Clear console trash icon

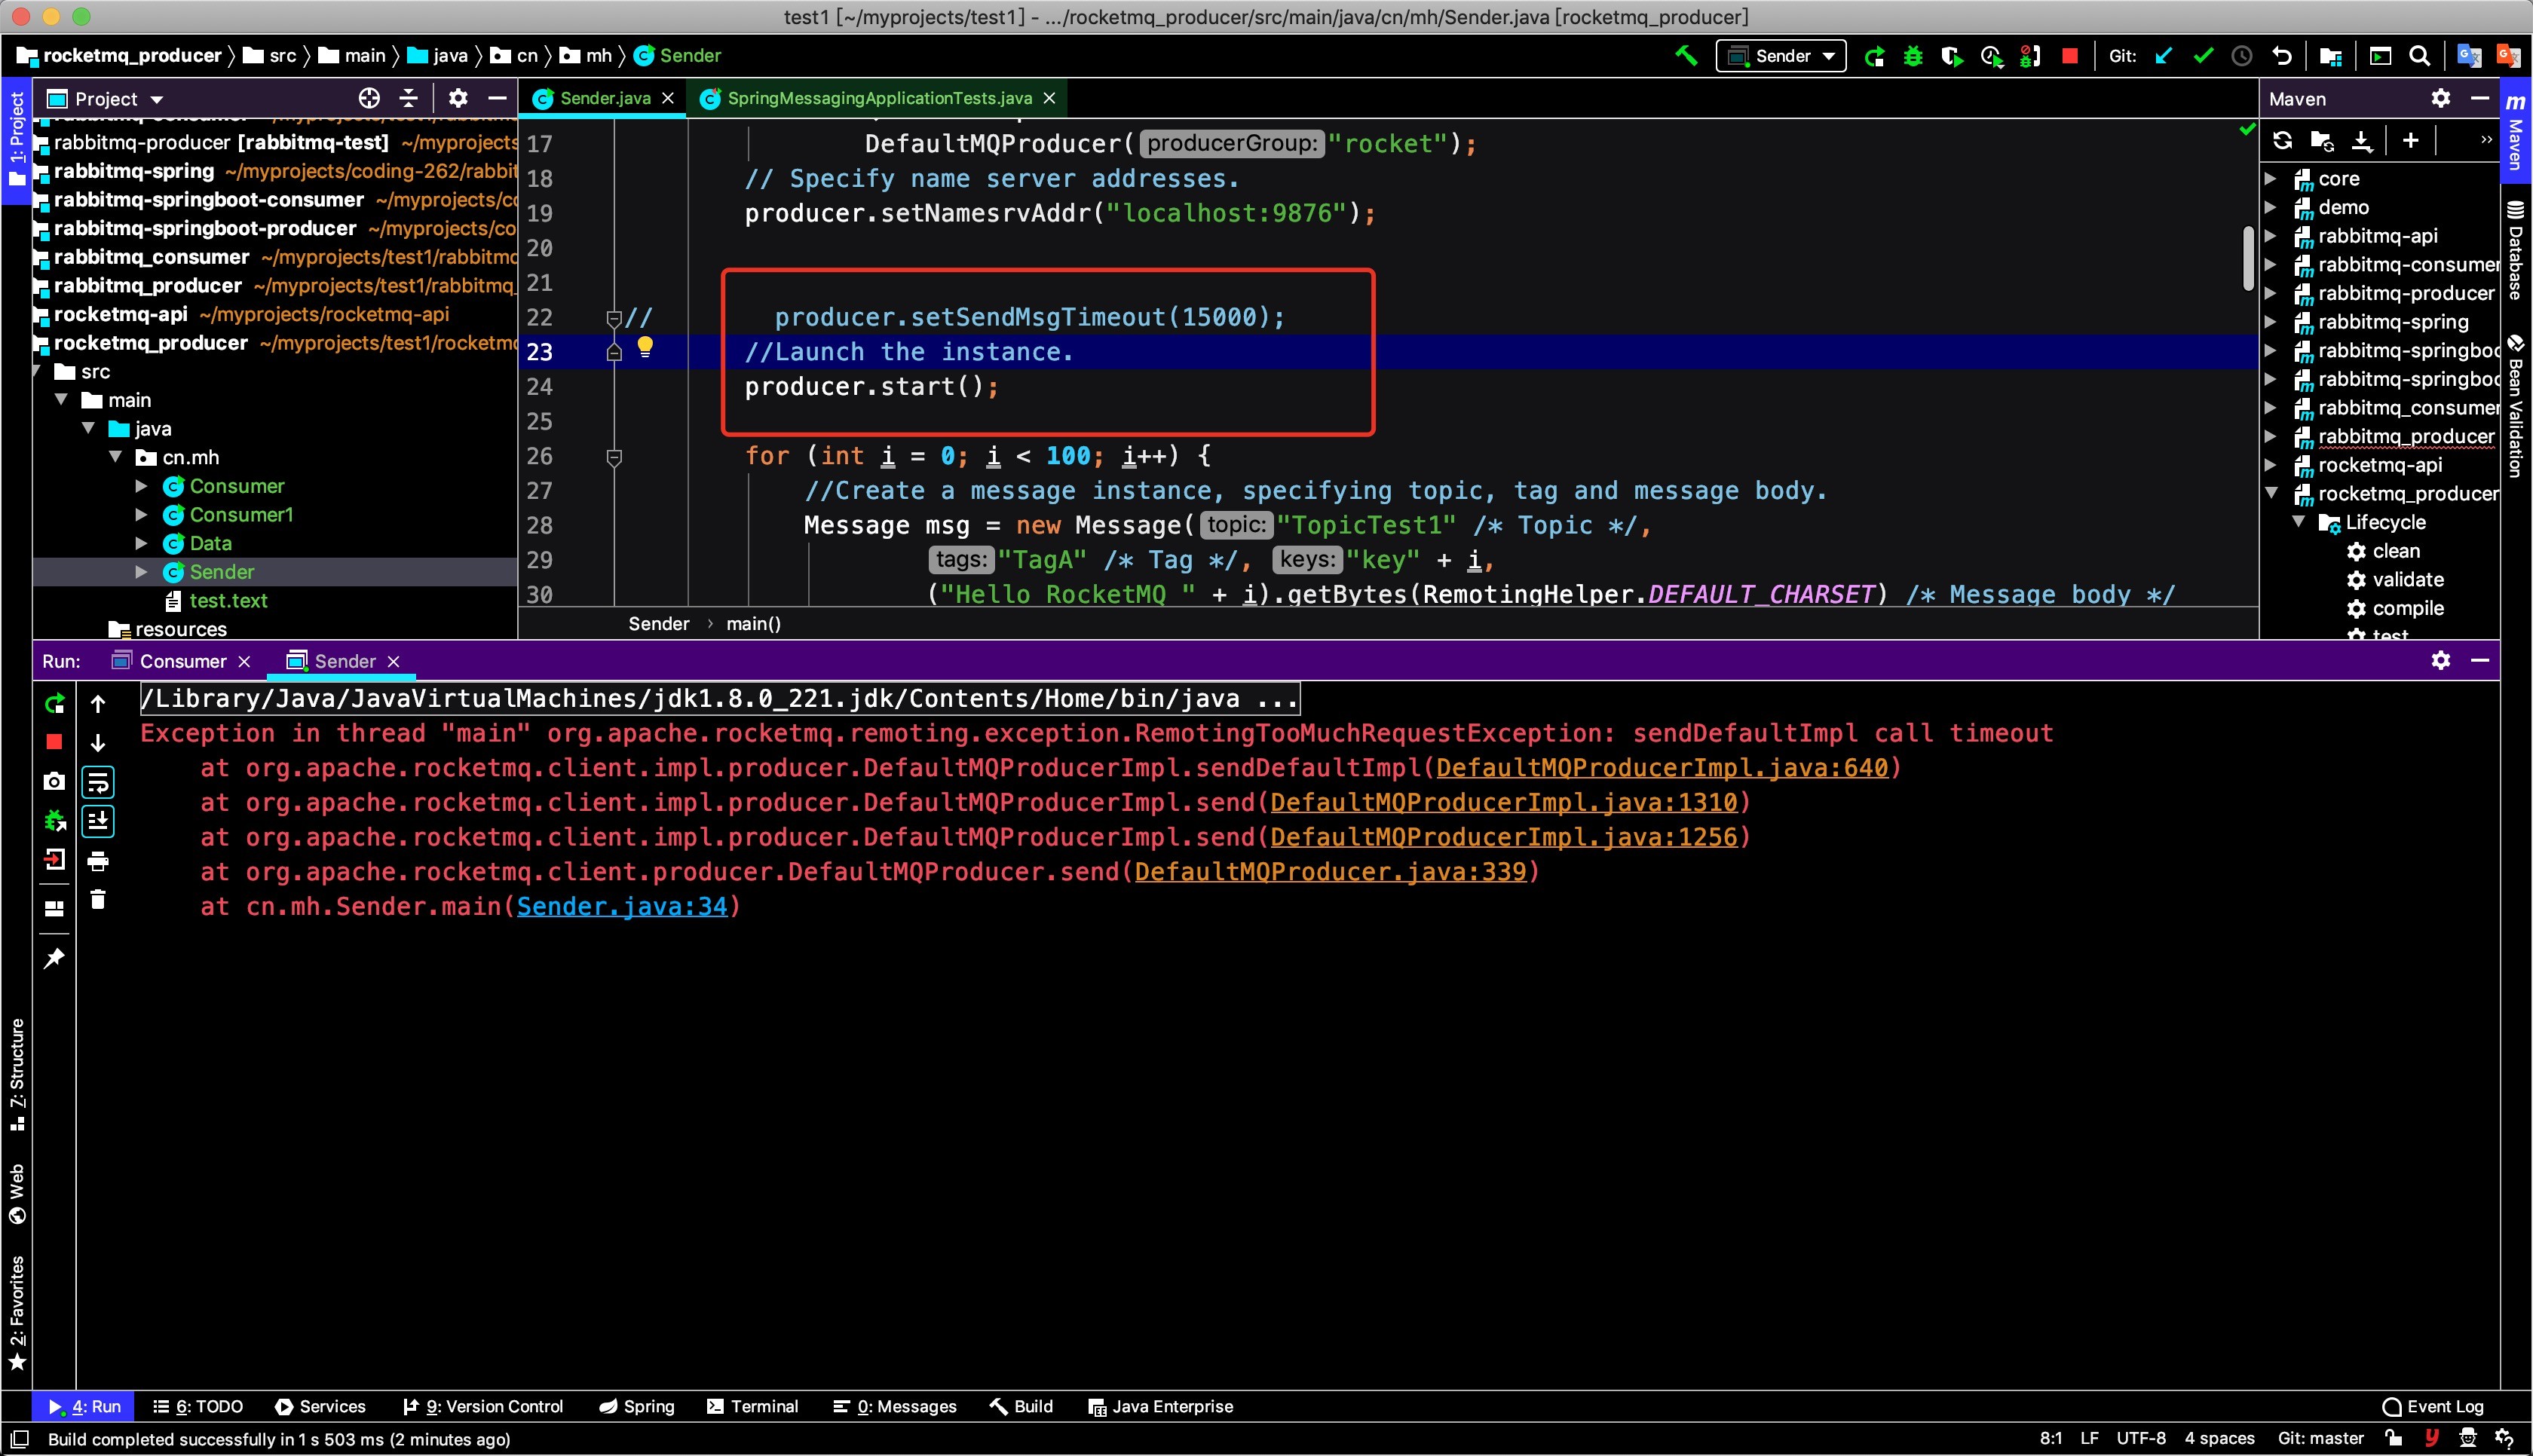pos(98,900)
